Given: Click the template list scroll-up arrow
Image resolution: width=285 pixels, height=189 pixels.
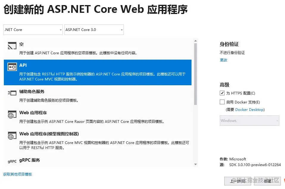Looking at the screenshot, I should click(x=195, y=41).
